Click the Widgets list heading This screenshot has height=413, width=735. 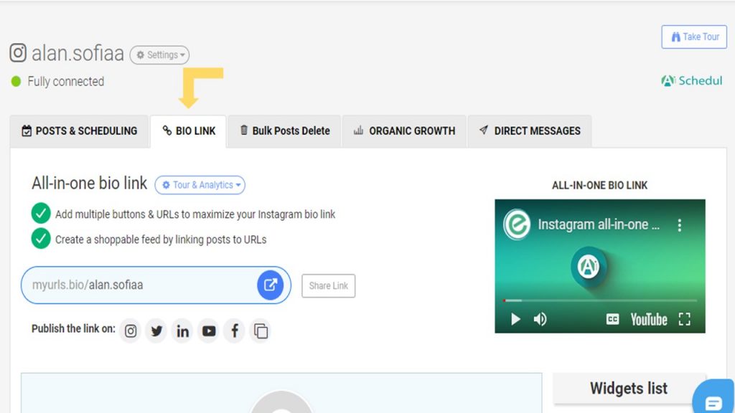(x=629, y=388)
